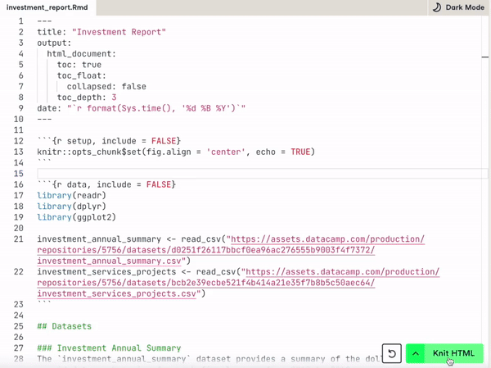The width and height of the screenshot is (491, 368).
Task: Click line number 25 in gutter
Action: (19, 326)
